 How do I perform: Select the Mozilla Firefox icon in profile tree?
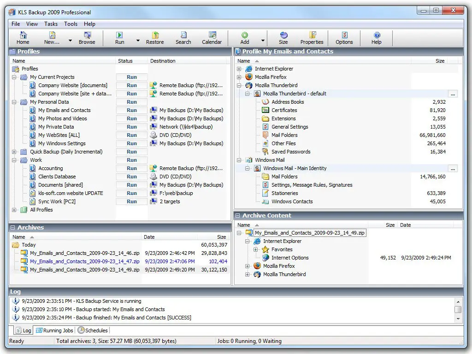tap(248, 77)
